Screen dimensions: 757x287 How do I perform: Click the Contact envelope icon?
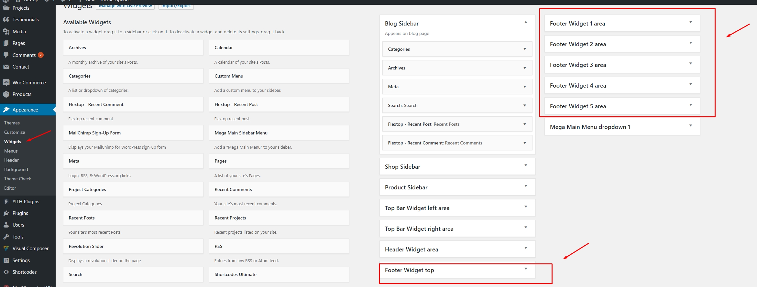[x=6, y=67]
